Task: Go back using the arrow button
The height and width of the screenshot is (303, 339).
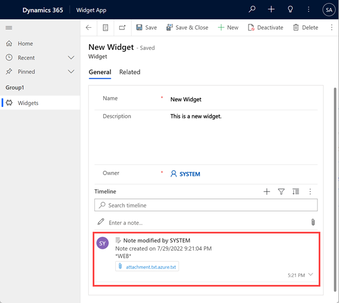Action: pos(89,28)
